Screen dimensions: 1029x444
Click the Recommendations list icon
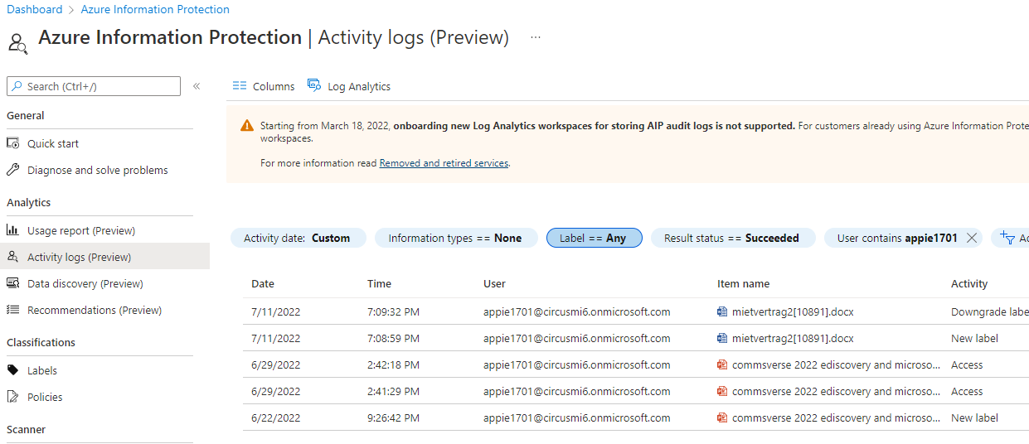(x=13, y=310)
